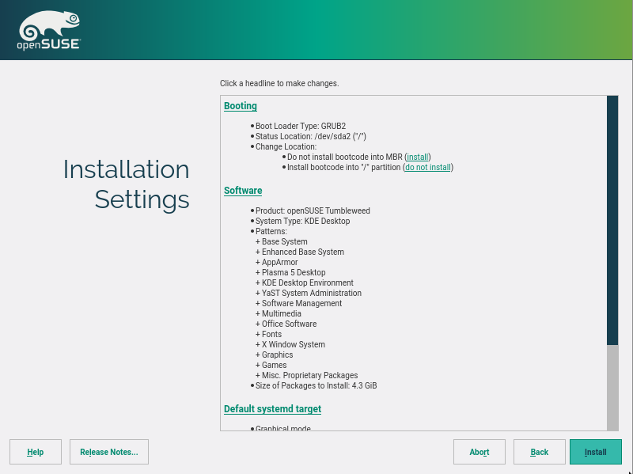Click the 'Change Location:' line
This screenshot has height=474, width=633.
coord(286,146)
